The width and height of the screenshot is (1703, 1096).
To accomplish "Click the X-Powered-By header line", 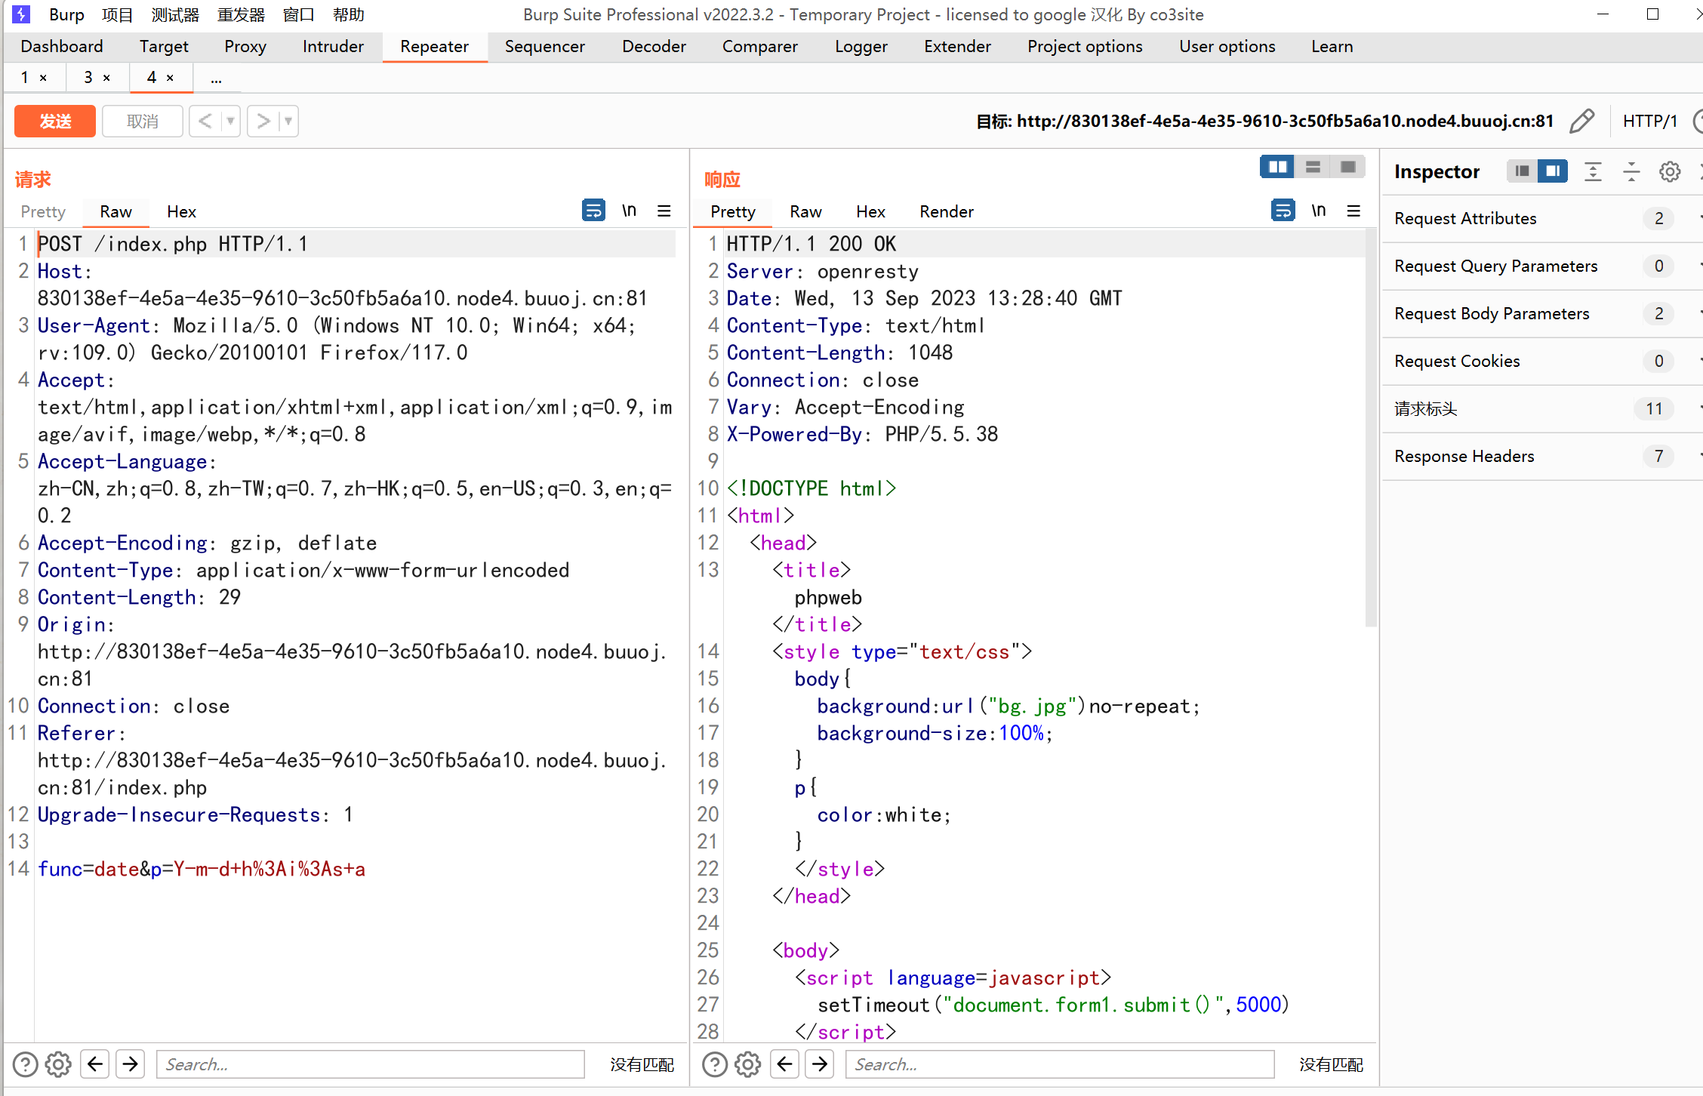I will point(862,434).
